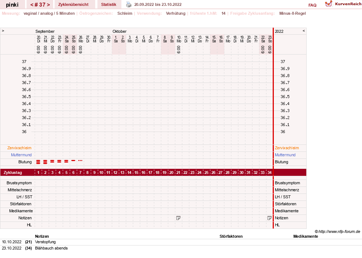Image resolution: width=362 pixels, height=258 pixels.
Task: Click the left 'Blutung' row label
Action: (x=25, y=162)
